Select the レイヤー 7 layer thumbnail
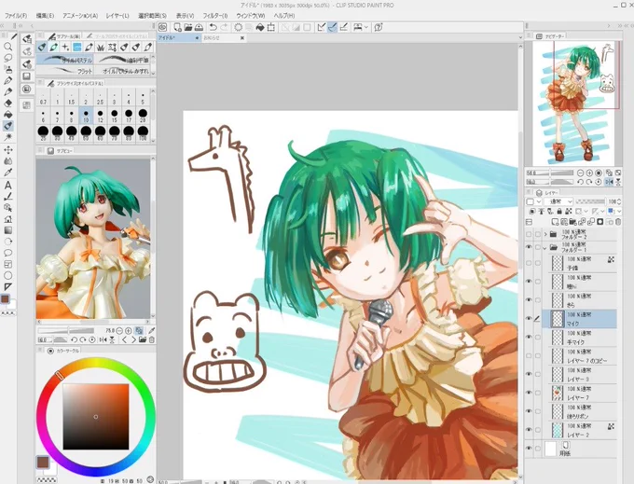Viewport: 634px width, 484px height. pos(558,393)
